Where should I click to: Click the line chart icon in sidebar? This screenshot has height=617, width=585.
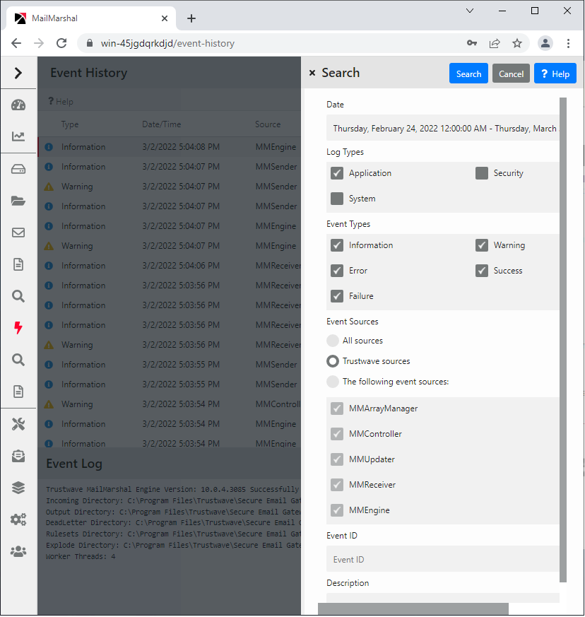click(18, 136)
